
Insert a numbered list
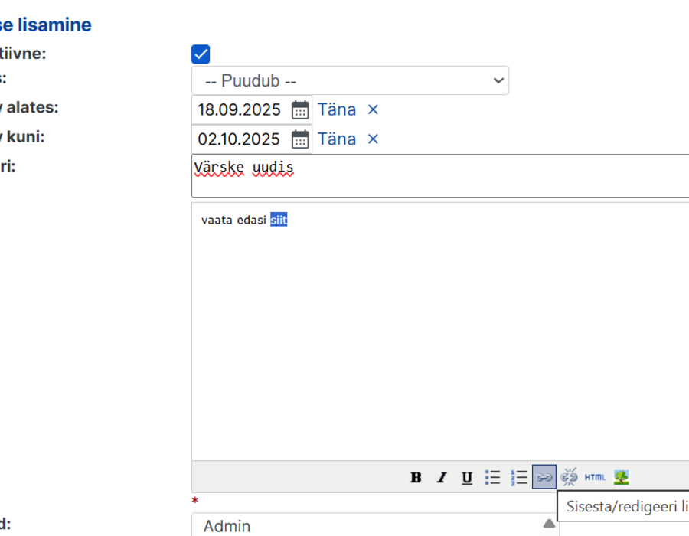[518, 477]
